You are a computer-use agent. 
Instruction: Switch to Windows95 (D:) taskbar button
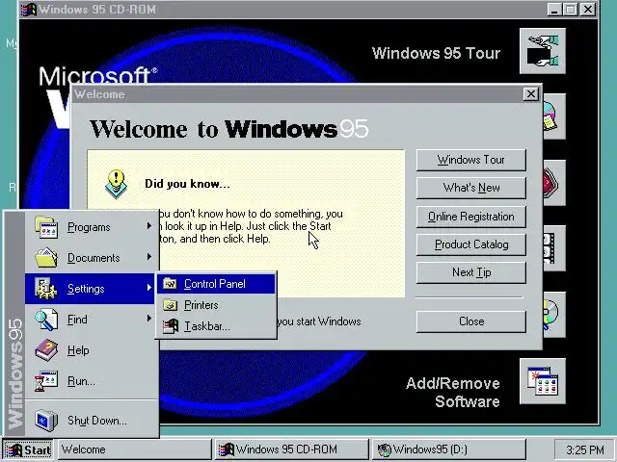pyautogui.click(x=448, y=449)
